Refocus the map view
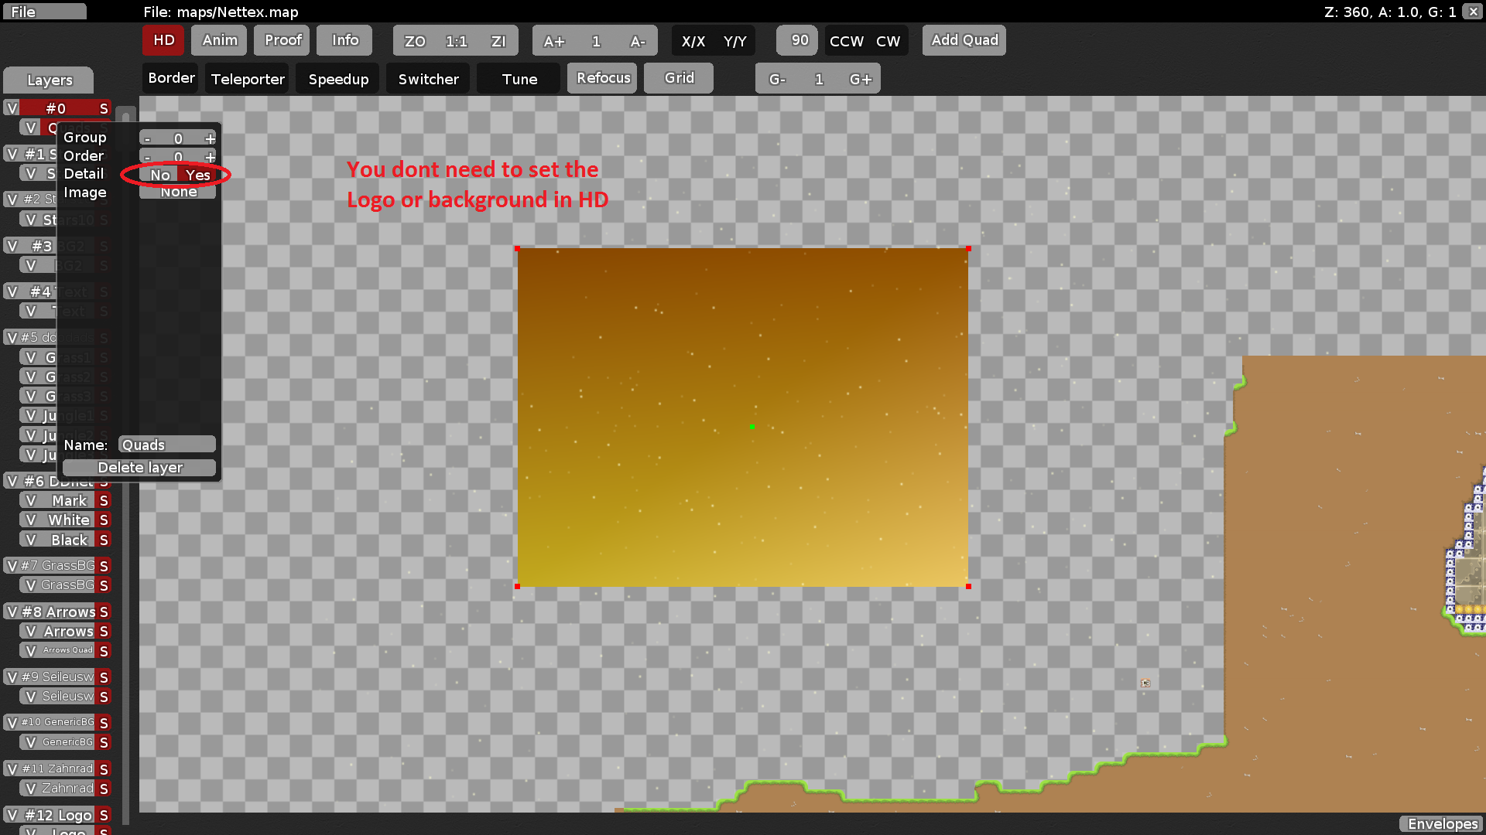1486x835 pixels. (601, 77)
